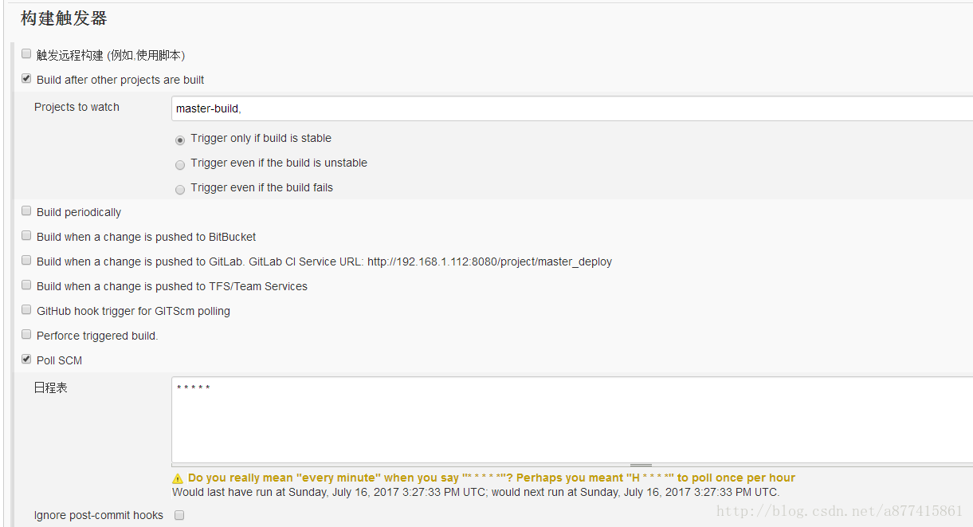This screenshot has height=527, width=973.
Task: Click the "Would last have run" schedule text
Action: 475,493
